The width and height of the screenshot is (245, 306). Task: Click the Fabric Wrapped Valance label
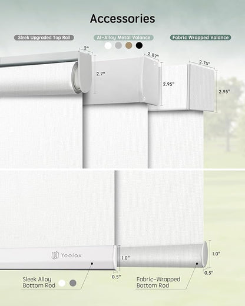point(200,38)
